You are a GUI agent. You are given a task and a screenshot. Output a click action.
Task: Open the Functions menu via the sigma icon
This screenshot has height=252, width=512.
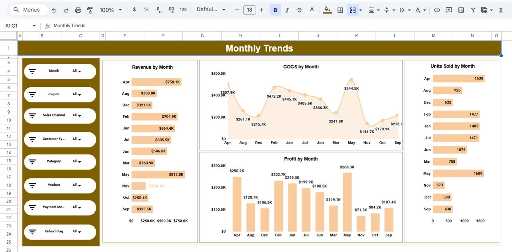pos(500,10)
